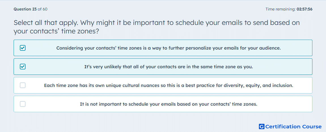
Task: Uncheck the 'Considering your contacts' time zones' checkbox
Action: point(23,48)
